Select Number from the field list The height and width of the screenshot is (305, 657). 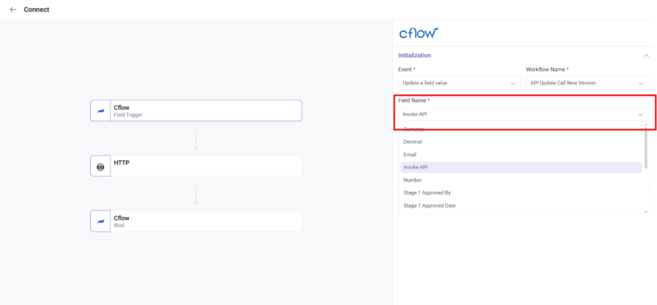click(x=413, y=180)
